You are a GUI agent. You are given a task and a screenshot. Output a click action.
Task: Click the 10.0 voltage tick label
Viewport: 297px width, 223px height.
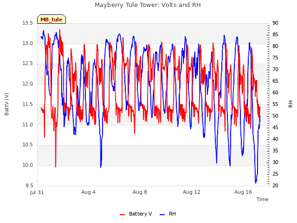click(x=28, y=165)
